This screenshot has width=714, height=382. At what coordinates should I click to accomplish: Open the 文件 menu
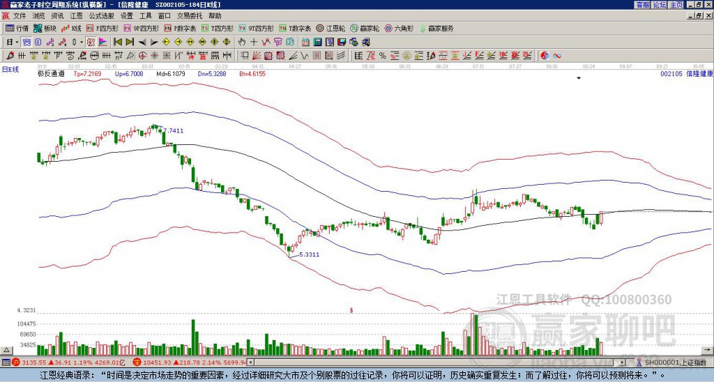pyautogui.click(x=20, y=16)
